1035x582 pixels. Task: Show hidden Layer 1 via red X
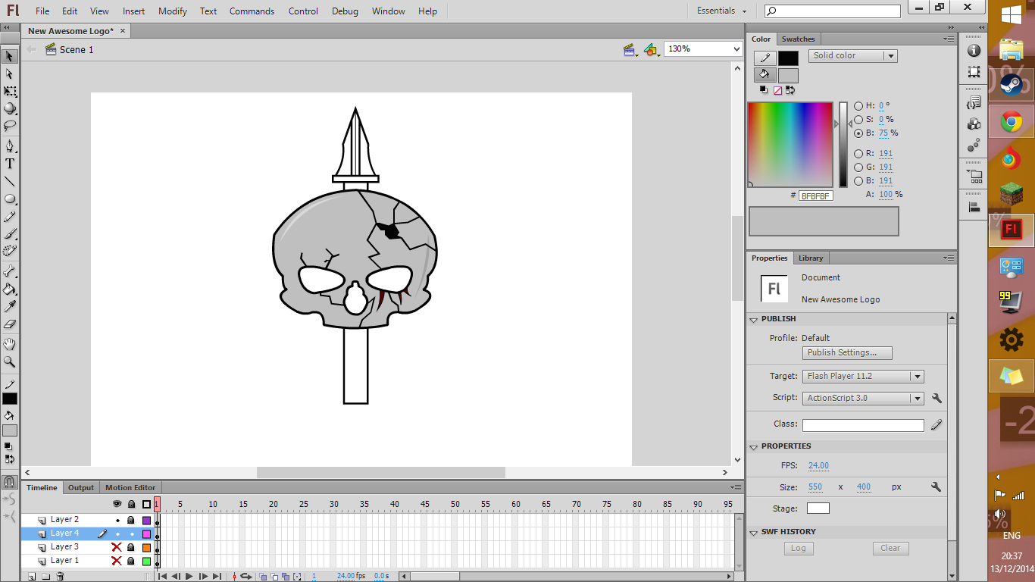(x=117, y=561)
